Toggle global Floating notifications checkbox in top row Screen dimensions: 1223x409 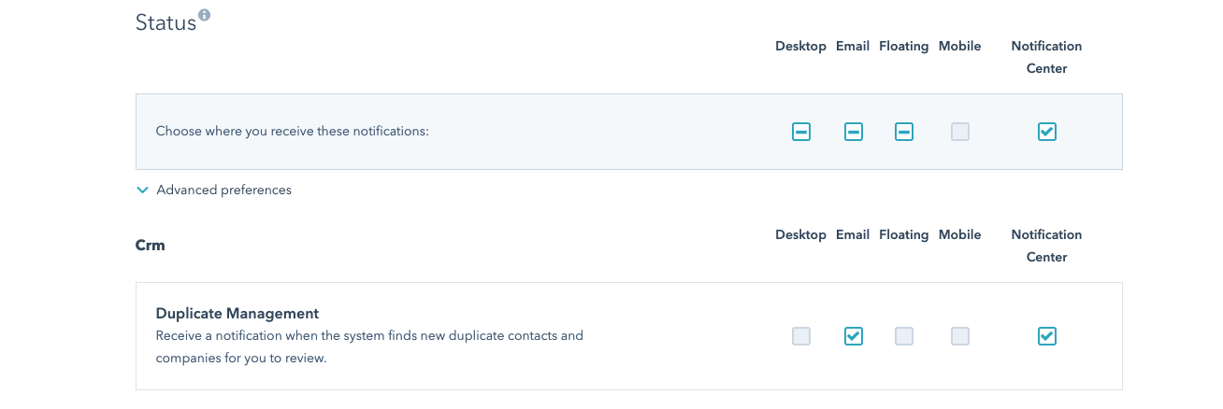[904, 132]
